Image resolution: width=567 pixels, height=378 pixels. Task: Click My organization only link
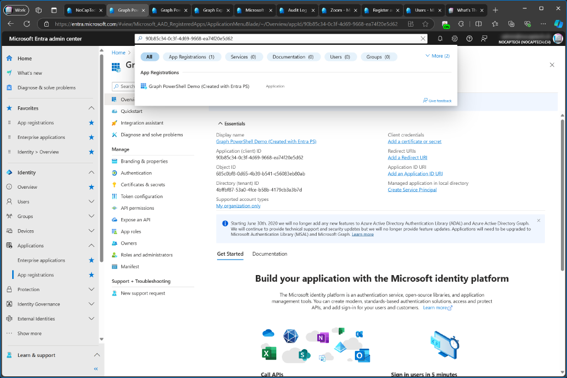[x=238, y=206]
